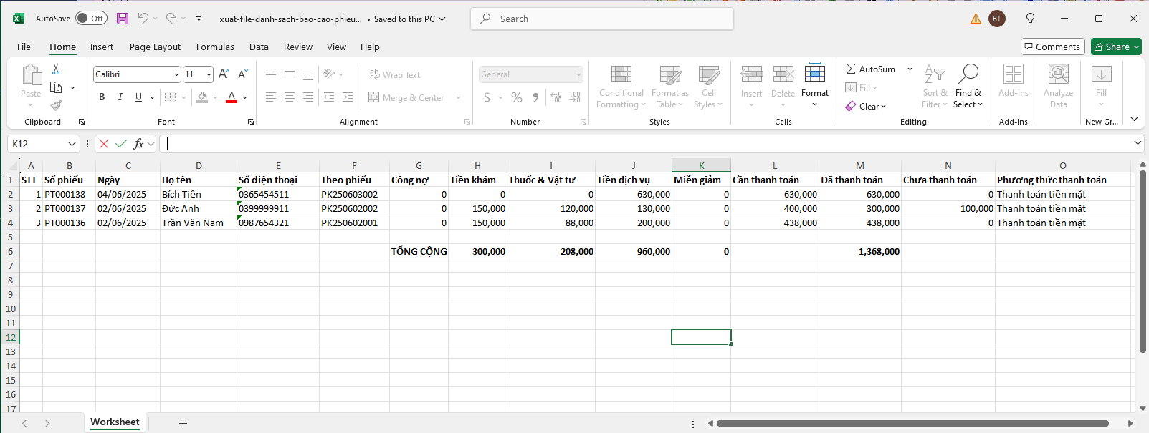Viewport: 1149px width, 433px height.
Task: Expand the AutoSum dropdown arrow
Action: click(910, 69)
